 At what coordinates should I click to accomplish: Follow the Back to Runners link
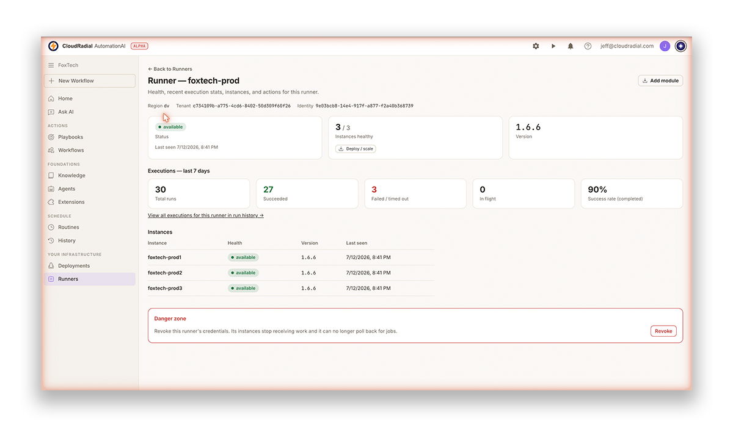click(x=170, y=69)
